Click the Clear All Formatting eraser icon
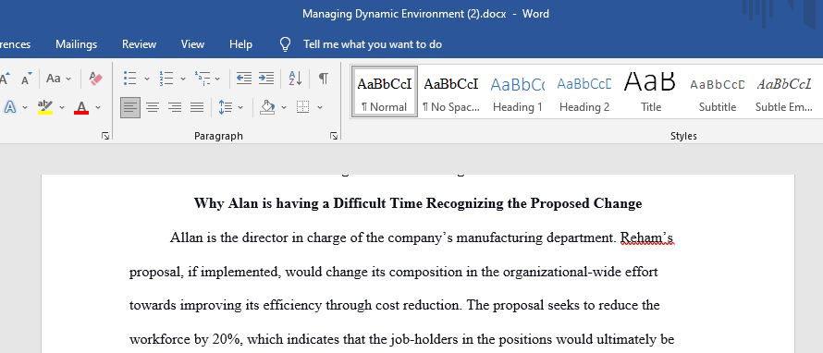823x353 pixels. (x=96, y=79)
